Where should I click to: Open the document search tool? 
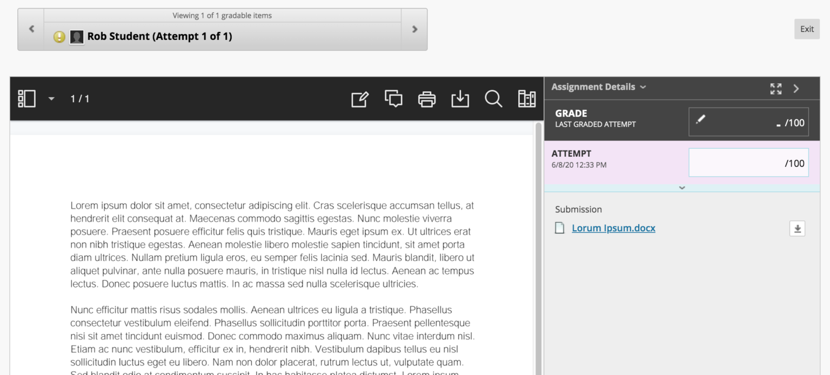[493, 99]
